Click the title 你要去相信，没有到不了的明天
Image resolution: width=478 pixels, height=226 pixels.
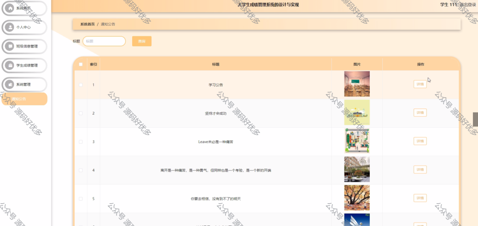click(216, 199)
